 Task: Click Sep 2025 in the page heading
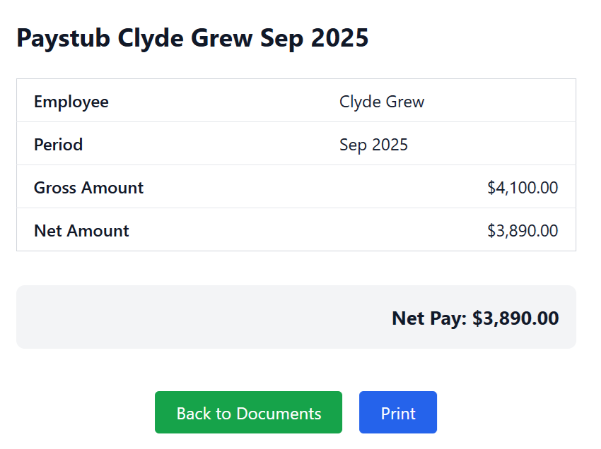314,38
